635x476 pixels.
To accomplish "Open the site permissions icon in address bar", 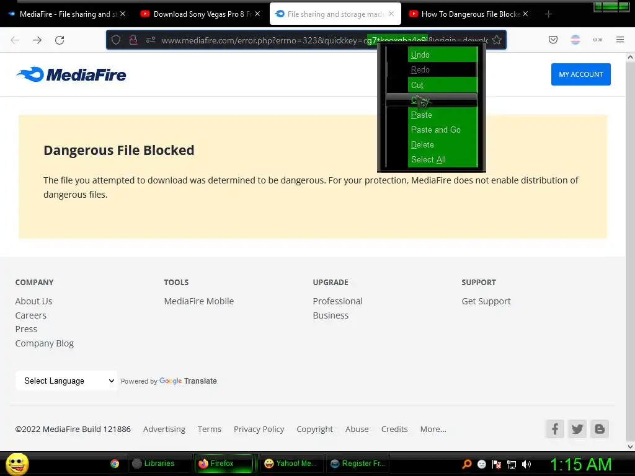I will [x=151, y=40].
